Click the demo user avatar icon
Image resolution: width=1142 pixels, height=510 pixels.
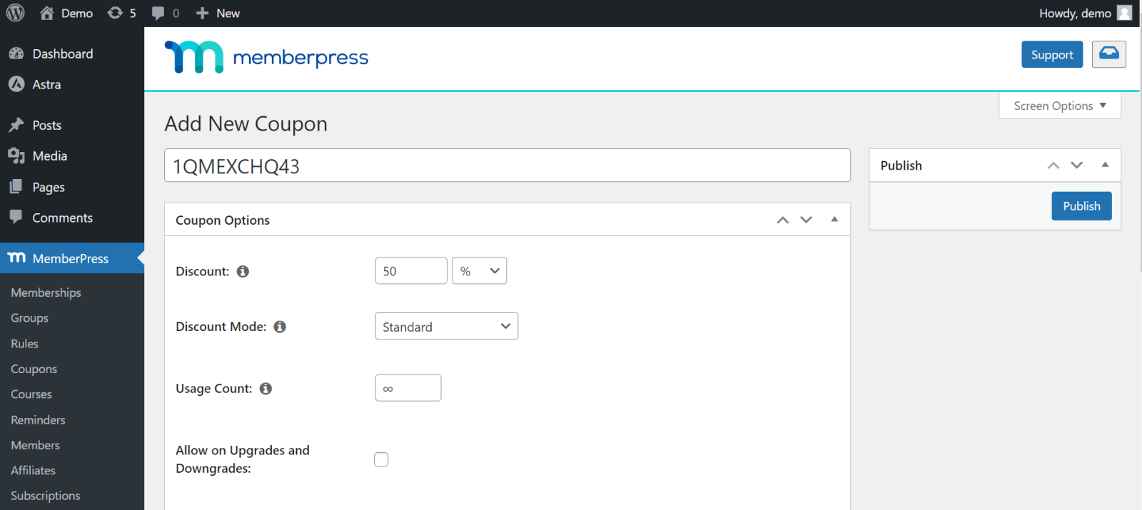(x=1125, y=12)
